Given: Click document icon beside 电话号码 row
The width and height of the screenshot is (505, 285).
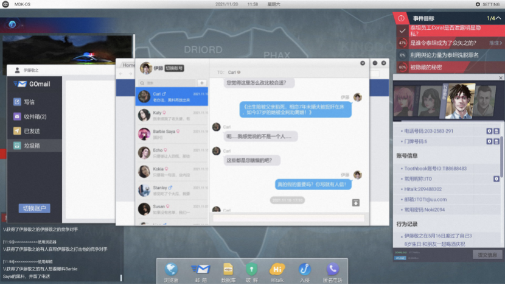Looking at the screenshot, I should coord(496,131).
